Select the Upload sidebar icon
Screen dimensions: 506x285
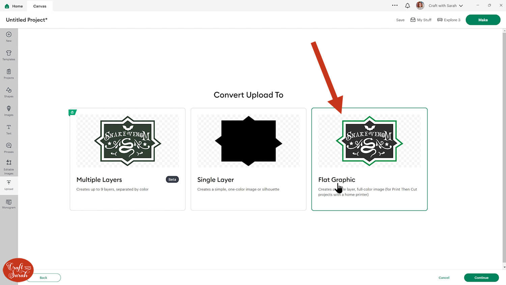pos(9,183)
